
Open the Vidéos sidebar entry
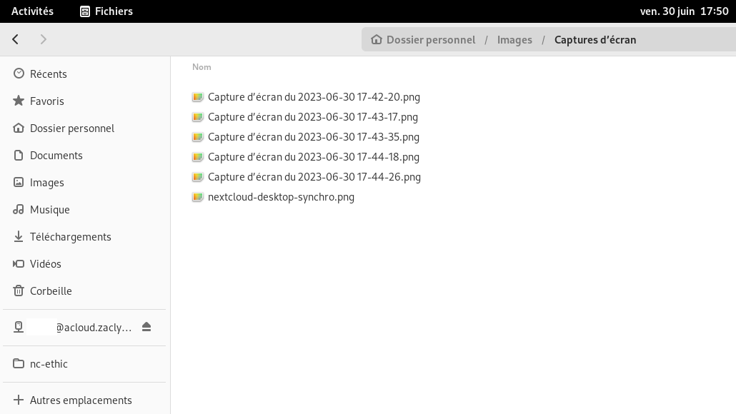click(x=46, y=264)
